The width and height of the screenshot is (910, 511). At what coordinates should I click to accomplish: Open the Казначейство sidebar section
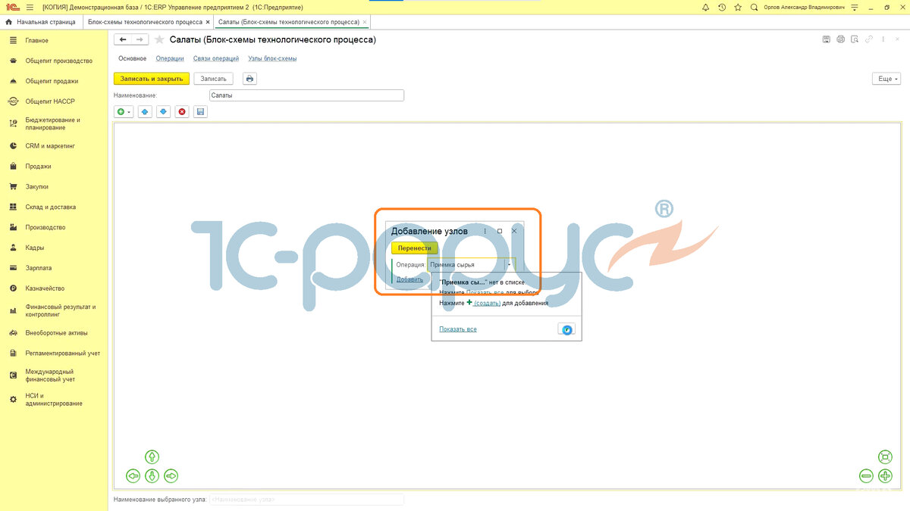click(44, 288)
